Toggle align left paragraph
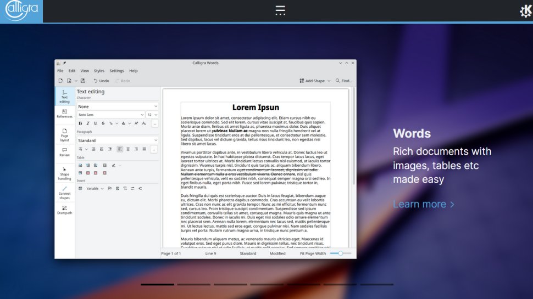This screenshot has width=533, height=299. click(120, 149)
